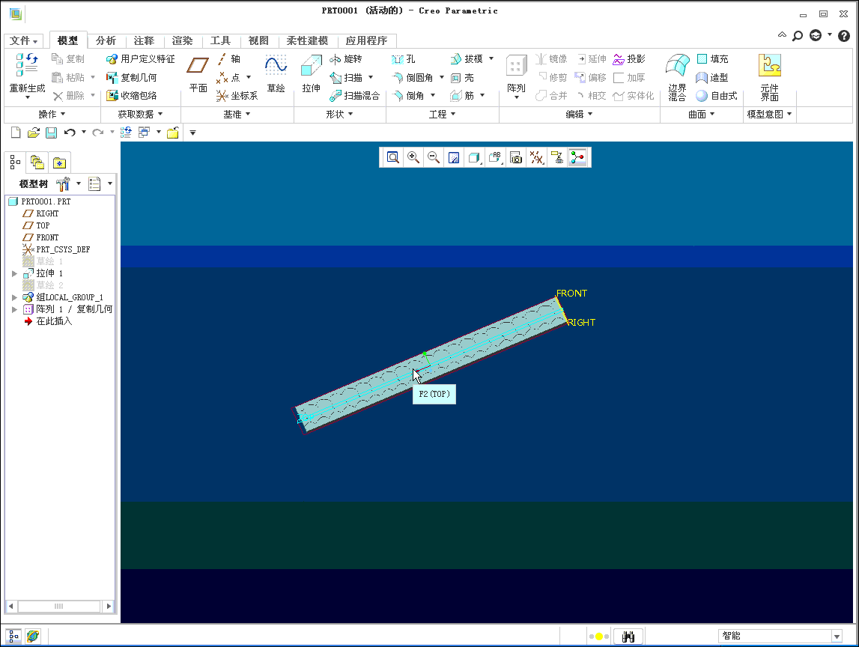Viewport: 859px width, 647px height.
Task: Click the Save icon in quick access toolbar
Action: click(x=51, y=133)
